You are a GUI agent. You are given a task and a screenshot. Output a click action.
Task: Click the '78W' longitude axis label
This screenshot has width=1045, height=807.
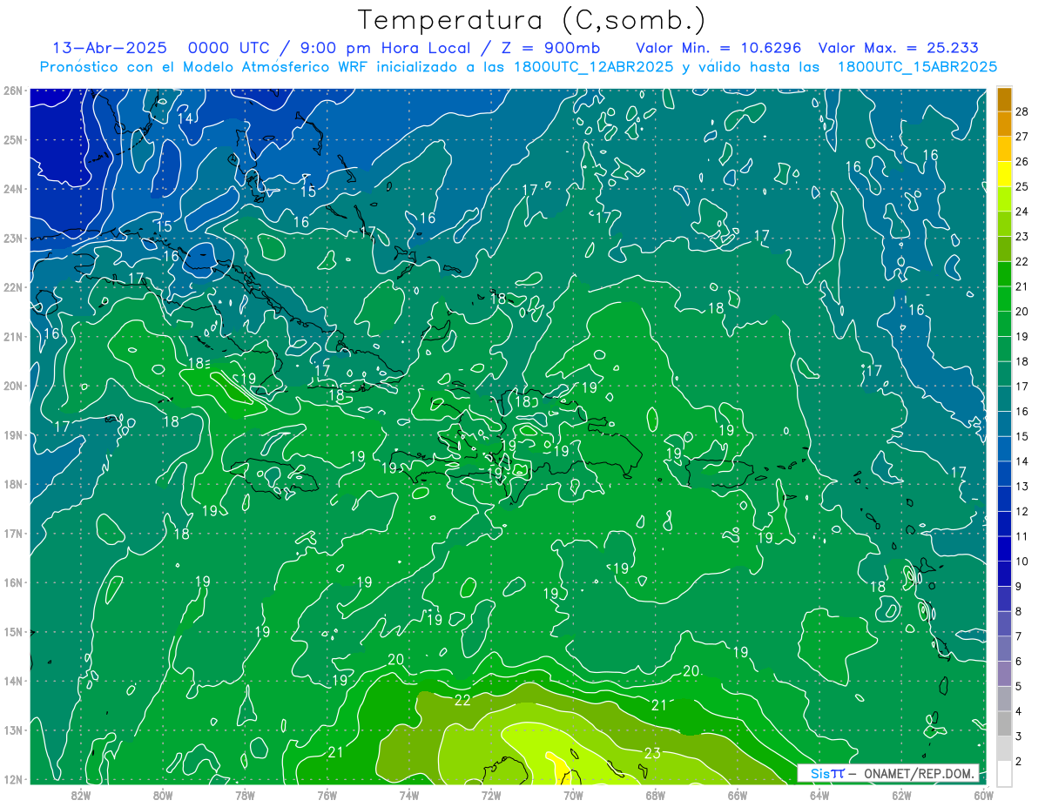pos(245,795)
